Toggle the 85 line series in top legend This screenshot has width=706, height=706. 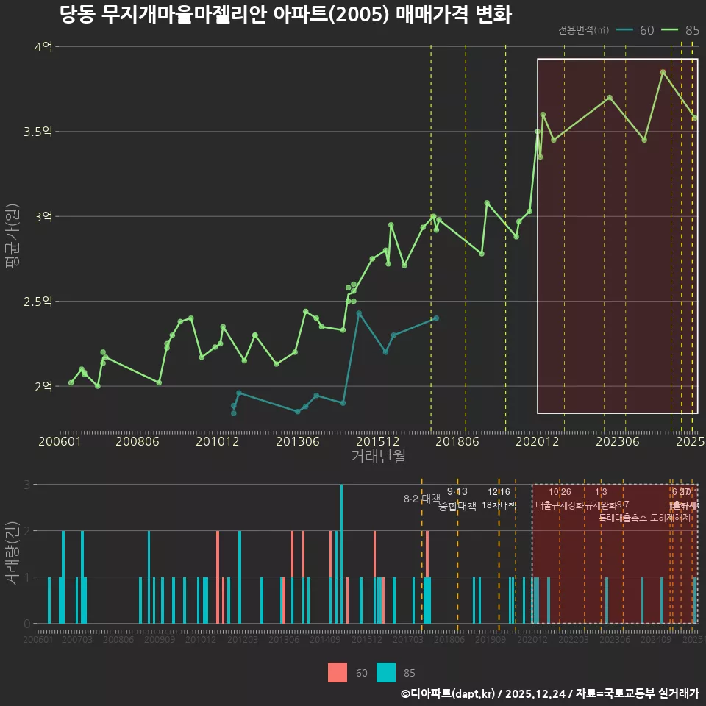(680, 30)
